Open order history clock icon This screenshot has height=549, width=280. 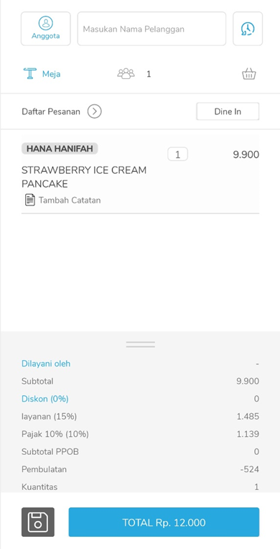coord(248,29)
